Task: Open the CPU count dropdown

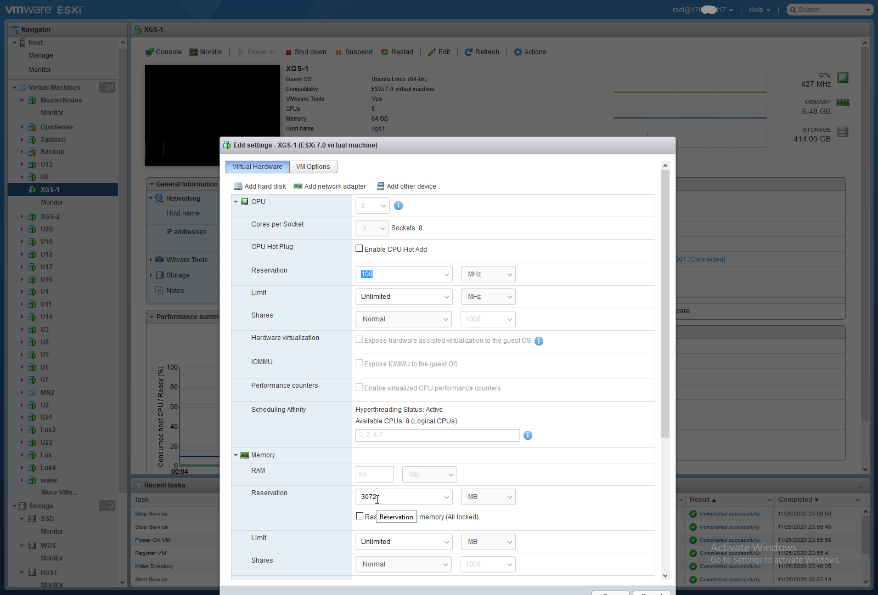Action: tap(373, 206)
